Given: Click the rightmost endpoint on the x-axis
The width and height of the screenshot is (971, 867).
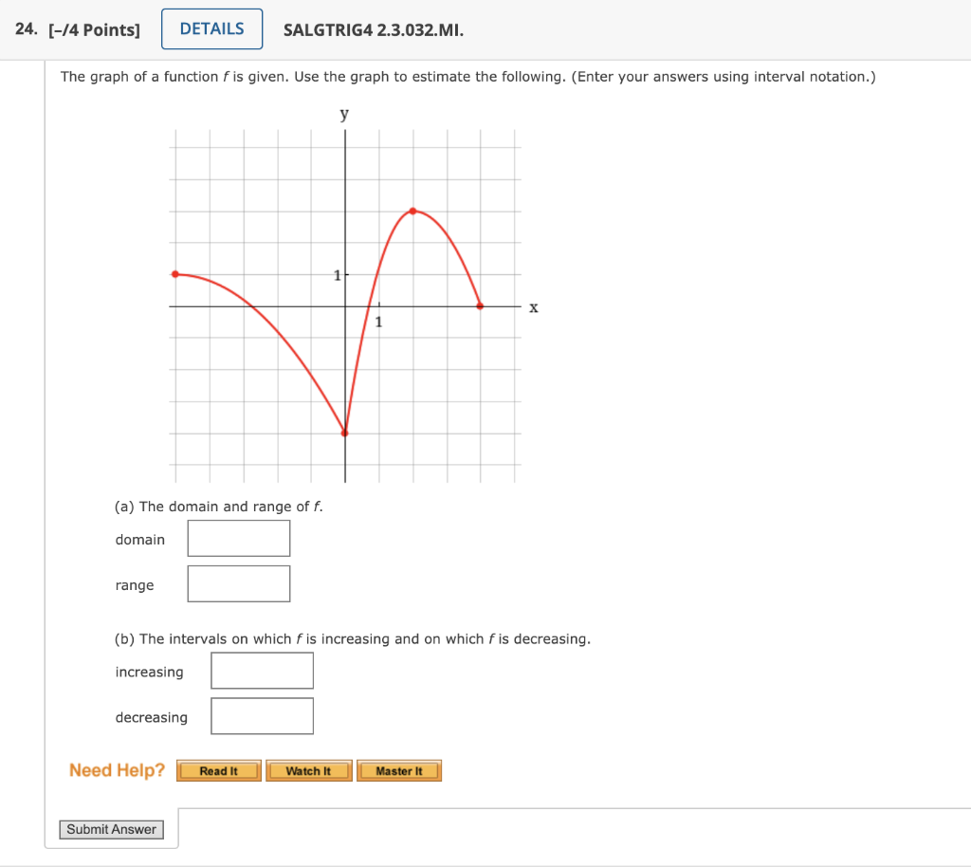Looking at the screenshot, I should [480, 305].
